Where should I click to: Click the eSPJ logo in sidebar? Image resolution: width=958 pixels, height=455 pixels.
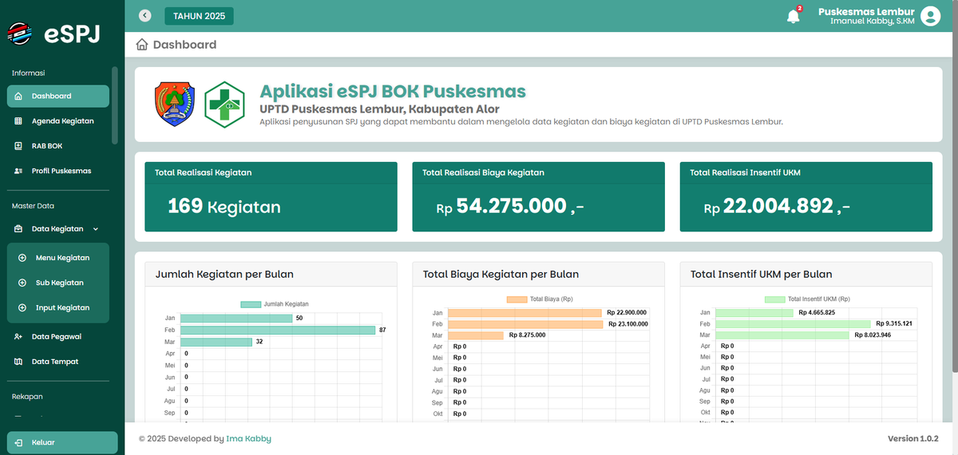(x=53, y=34)
